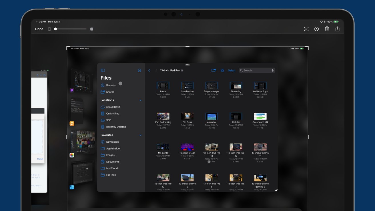The width and height of the screenshot is (375, 211).
Task: Switch to the Stage Manager window with purple P icon
Action: pyautogui.click(x=82, y=81)
